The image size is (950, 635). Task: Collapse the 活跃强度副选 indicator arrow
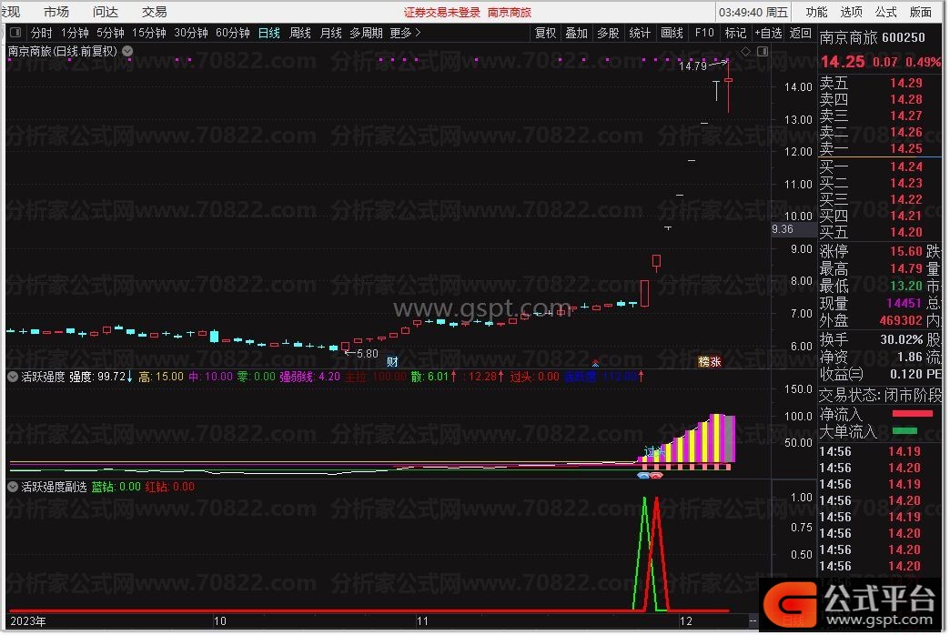(x=12, y=487)
